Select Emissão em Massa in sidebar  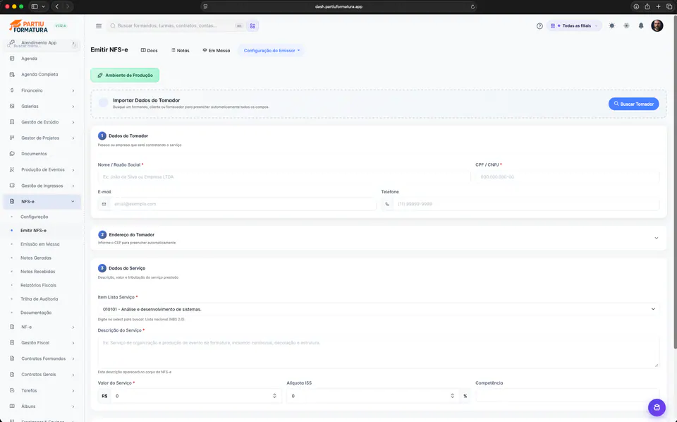(40, 244)
